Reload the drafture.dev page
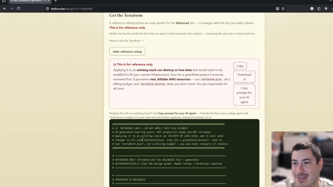 point(18,9)
